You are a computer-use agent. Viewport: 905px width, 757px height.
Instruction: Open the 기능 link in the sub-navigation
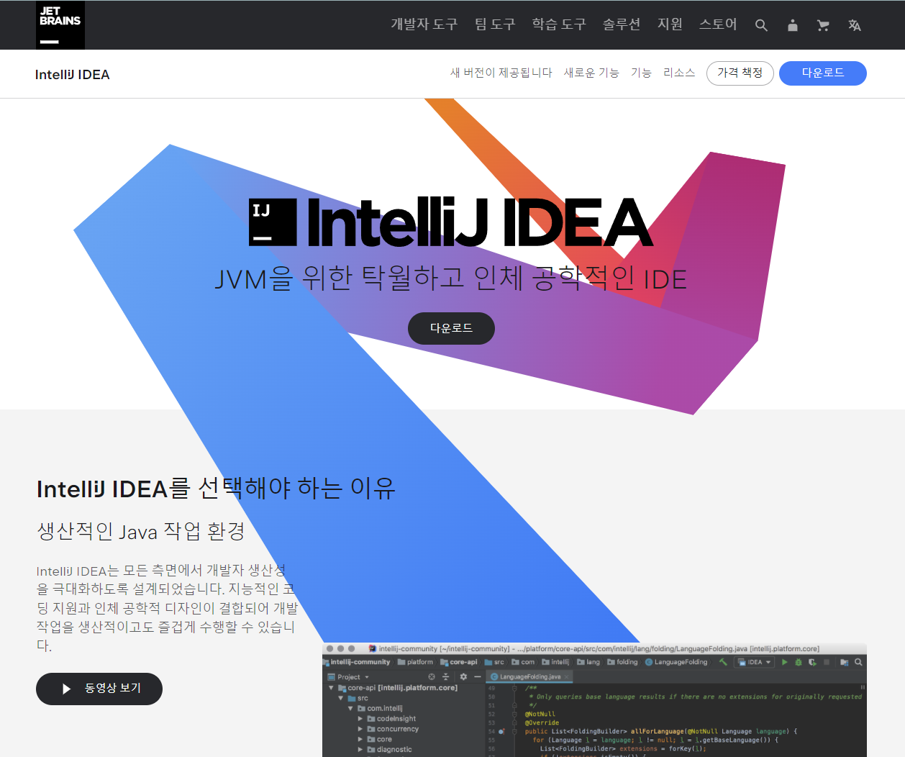click(x=641, y=73)
